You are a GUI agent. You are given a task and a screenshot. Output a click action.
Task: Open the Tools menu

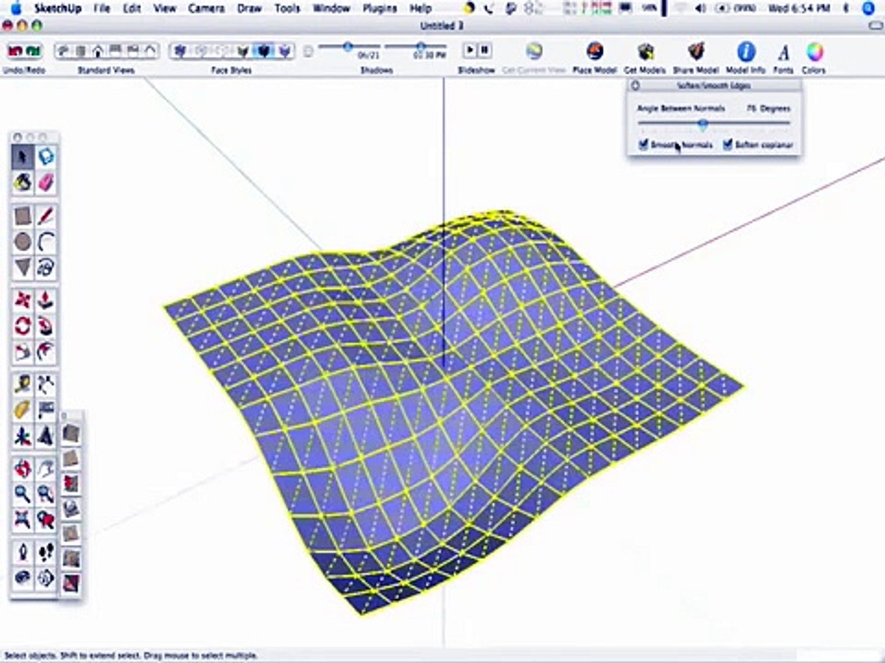(x=287, y=9)
